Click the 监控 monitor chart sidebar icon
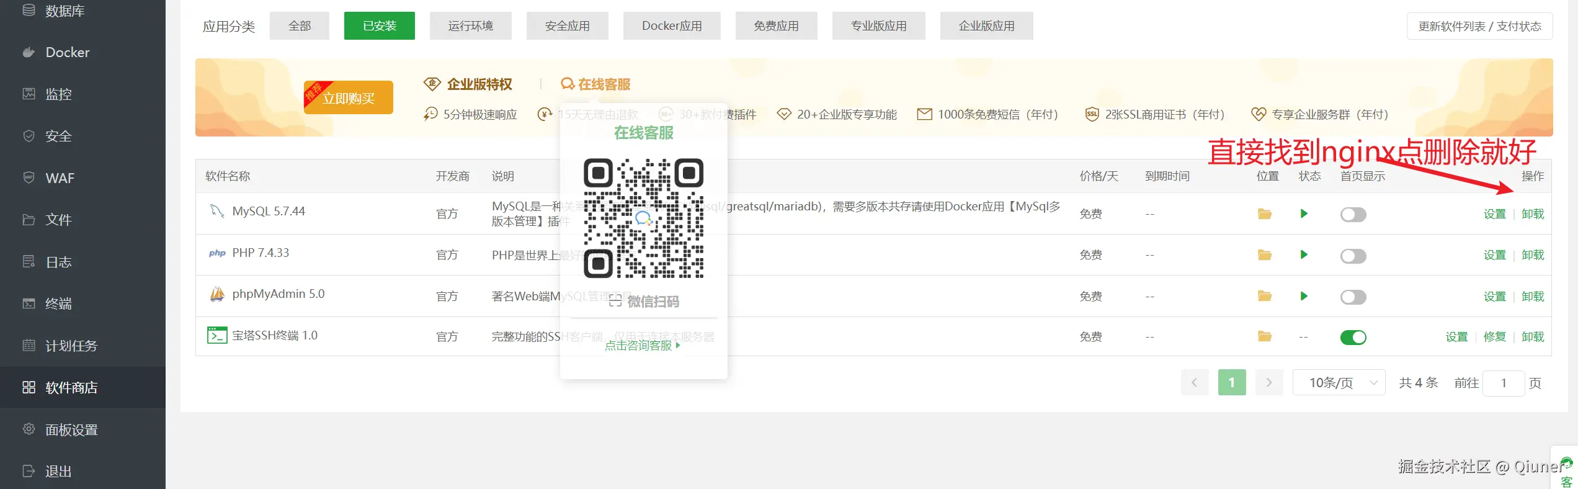Screen dimensions: 1578x489 pyautogui.click(x=29, y=94)
